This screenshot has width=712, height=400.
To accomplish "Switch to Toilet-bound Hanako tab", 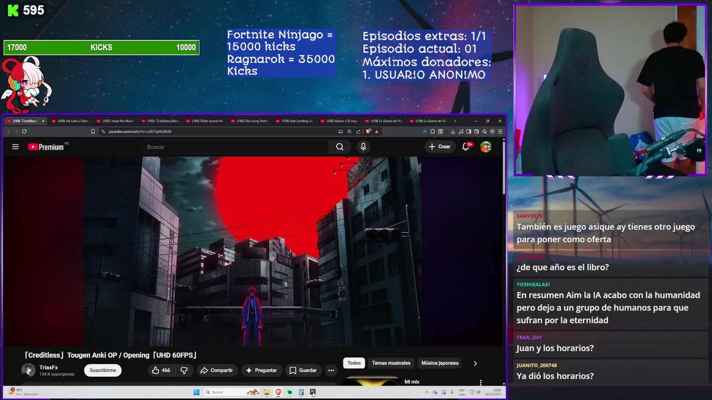I will (206, 121).
